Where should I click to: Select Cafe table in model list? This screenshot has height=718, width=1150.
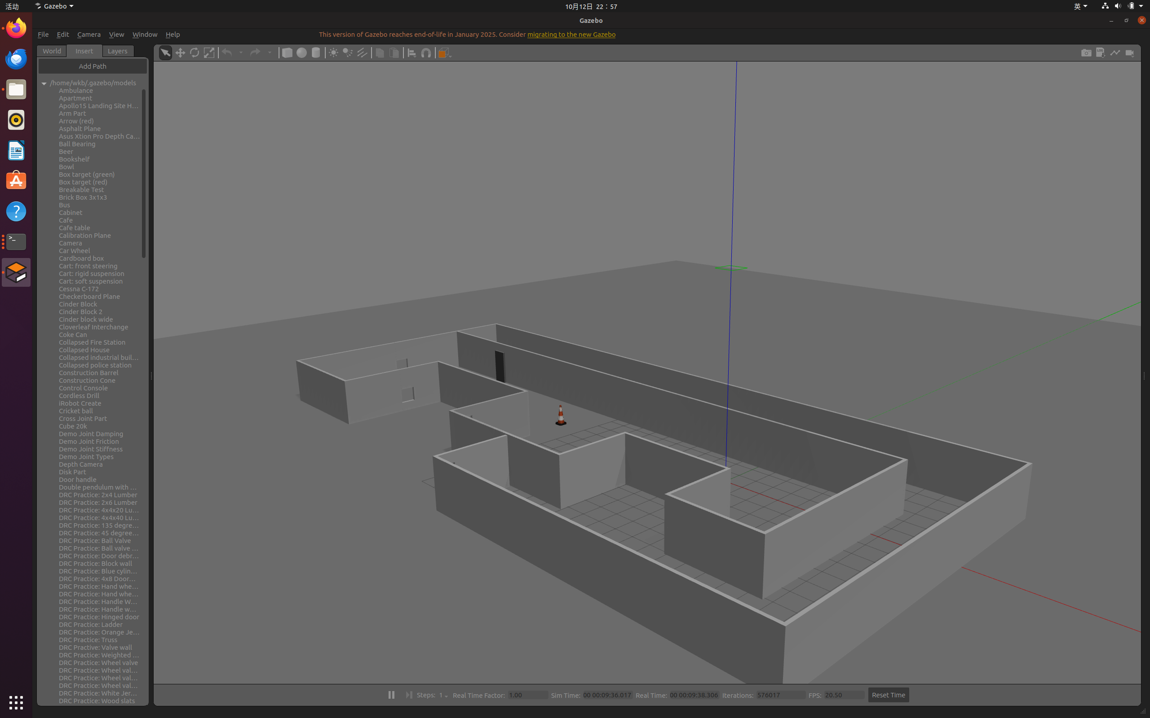(x=75, y=228)
